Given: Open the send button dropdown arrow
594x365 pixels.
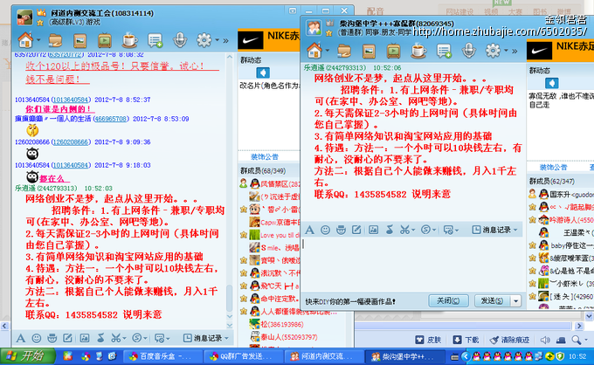Looking at the screenshot, I should coord(514,300).
